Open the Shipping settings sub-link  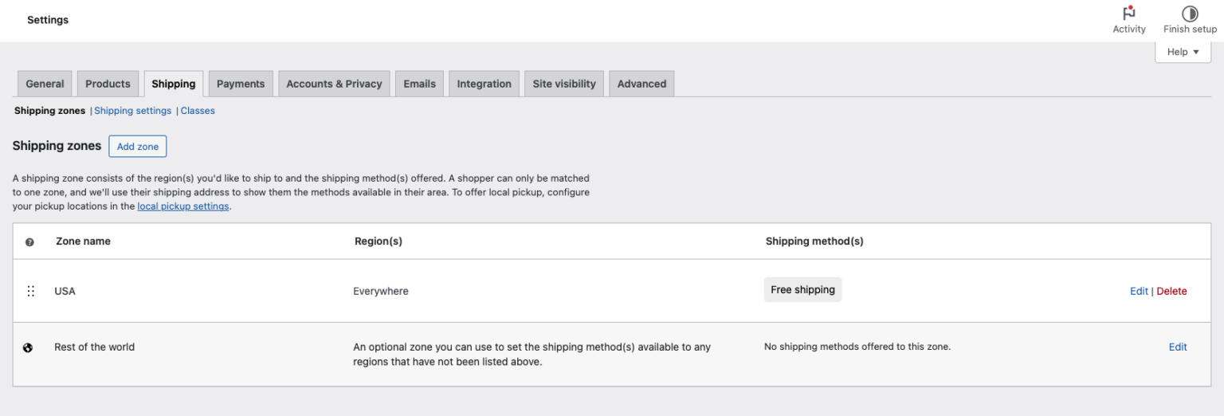click(132, 111)
